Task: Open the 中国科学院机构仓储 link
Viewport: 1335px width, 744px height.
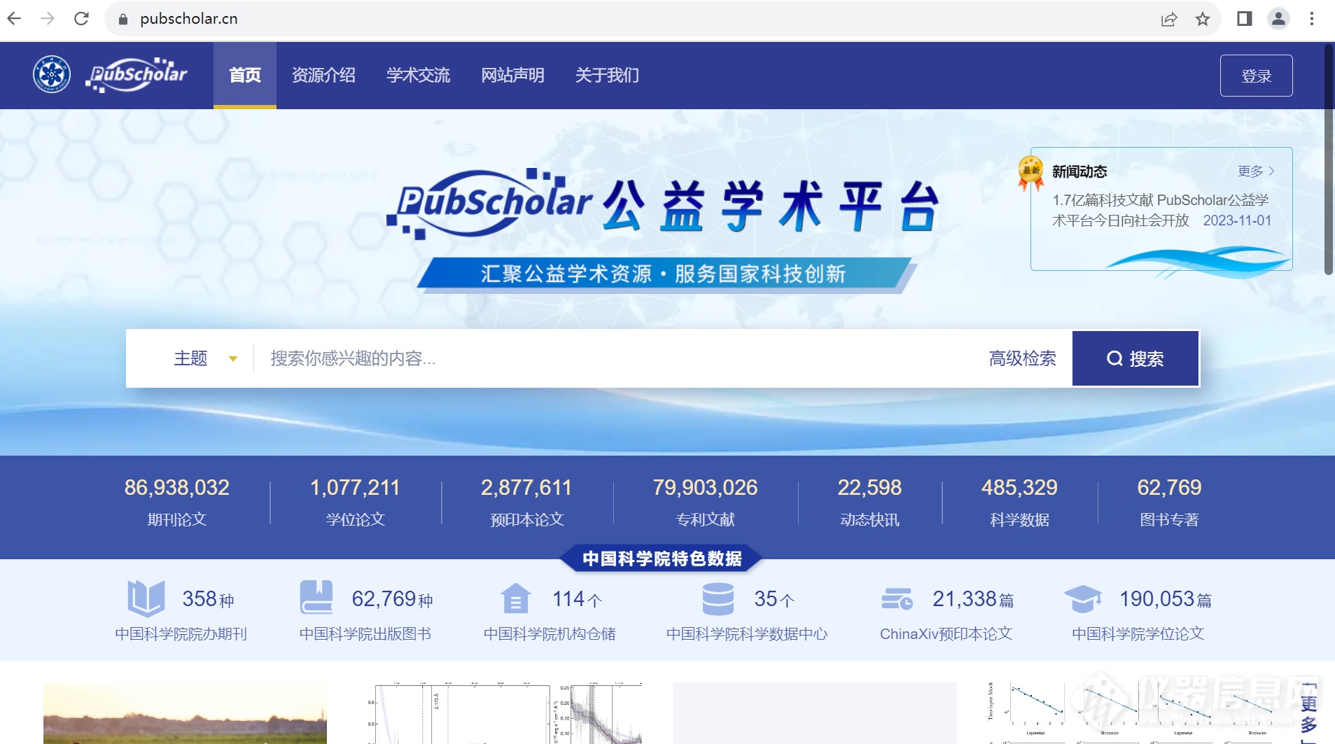Action: pos(550,634)
